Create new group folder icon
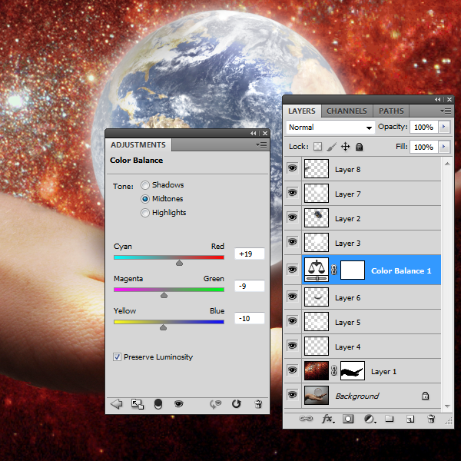Screen dimensions: 461x461 click(390, 419)
